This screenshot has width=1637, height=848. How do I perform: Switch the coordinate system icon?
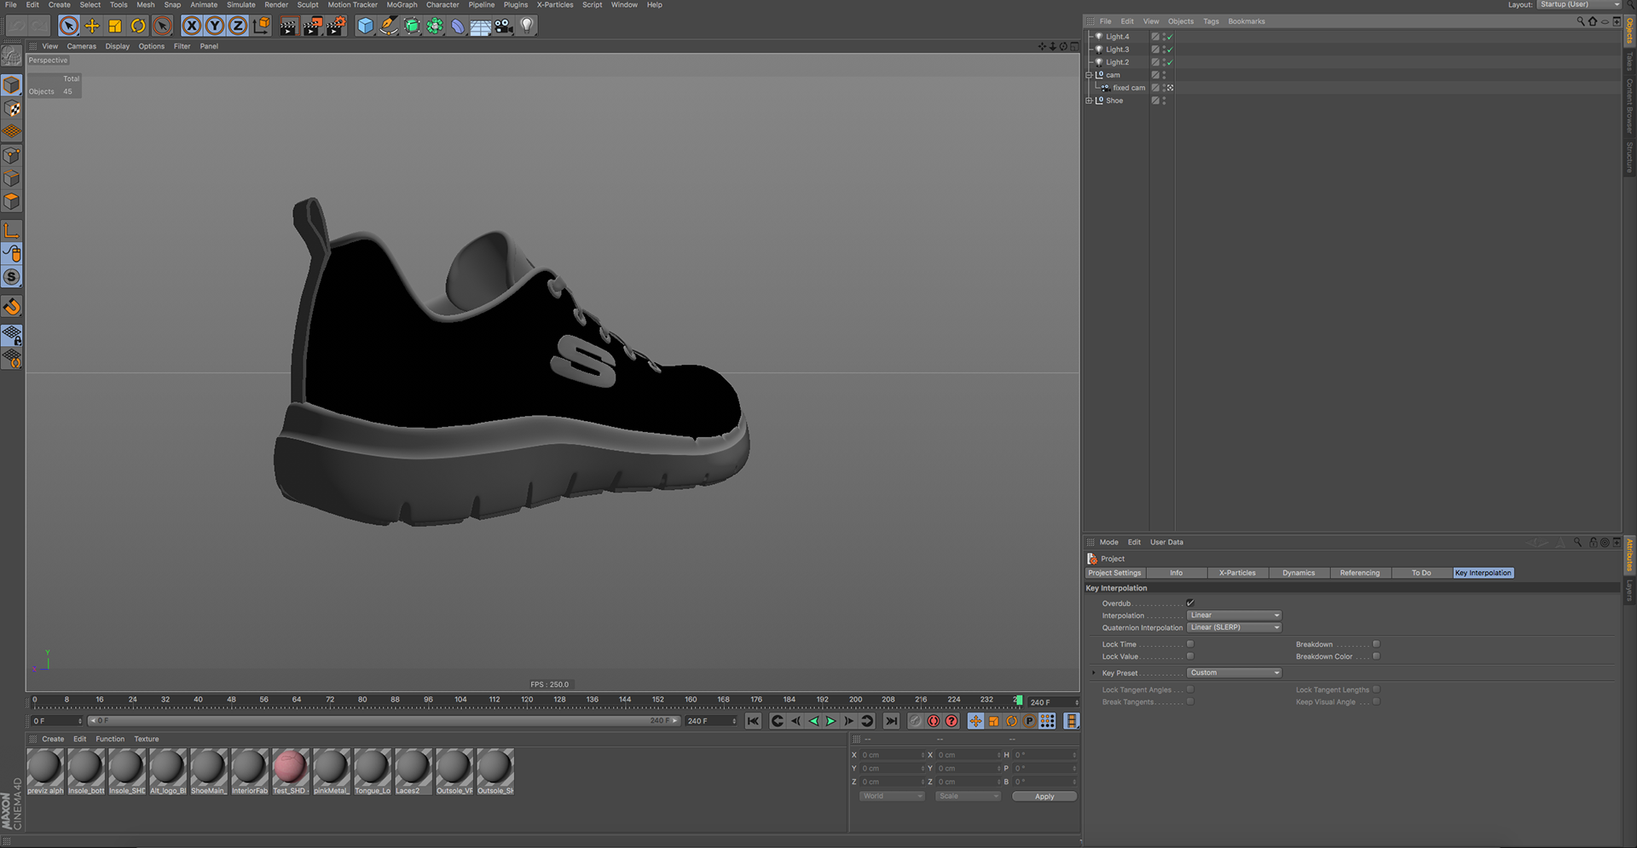(261, 26)
